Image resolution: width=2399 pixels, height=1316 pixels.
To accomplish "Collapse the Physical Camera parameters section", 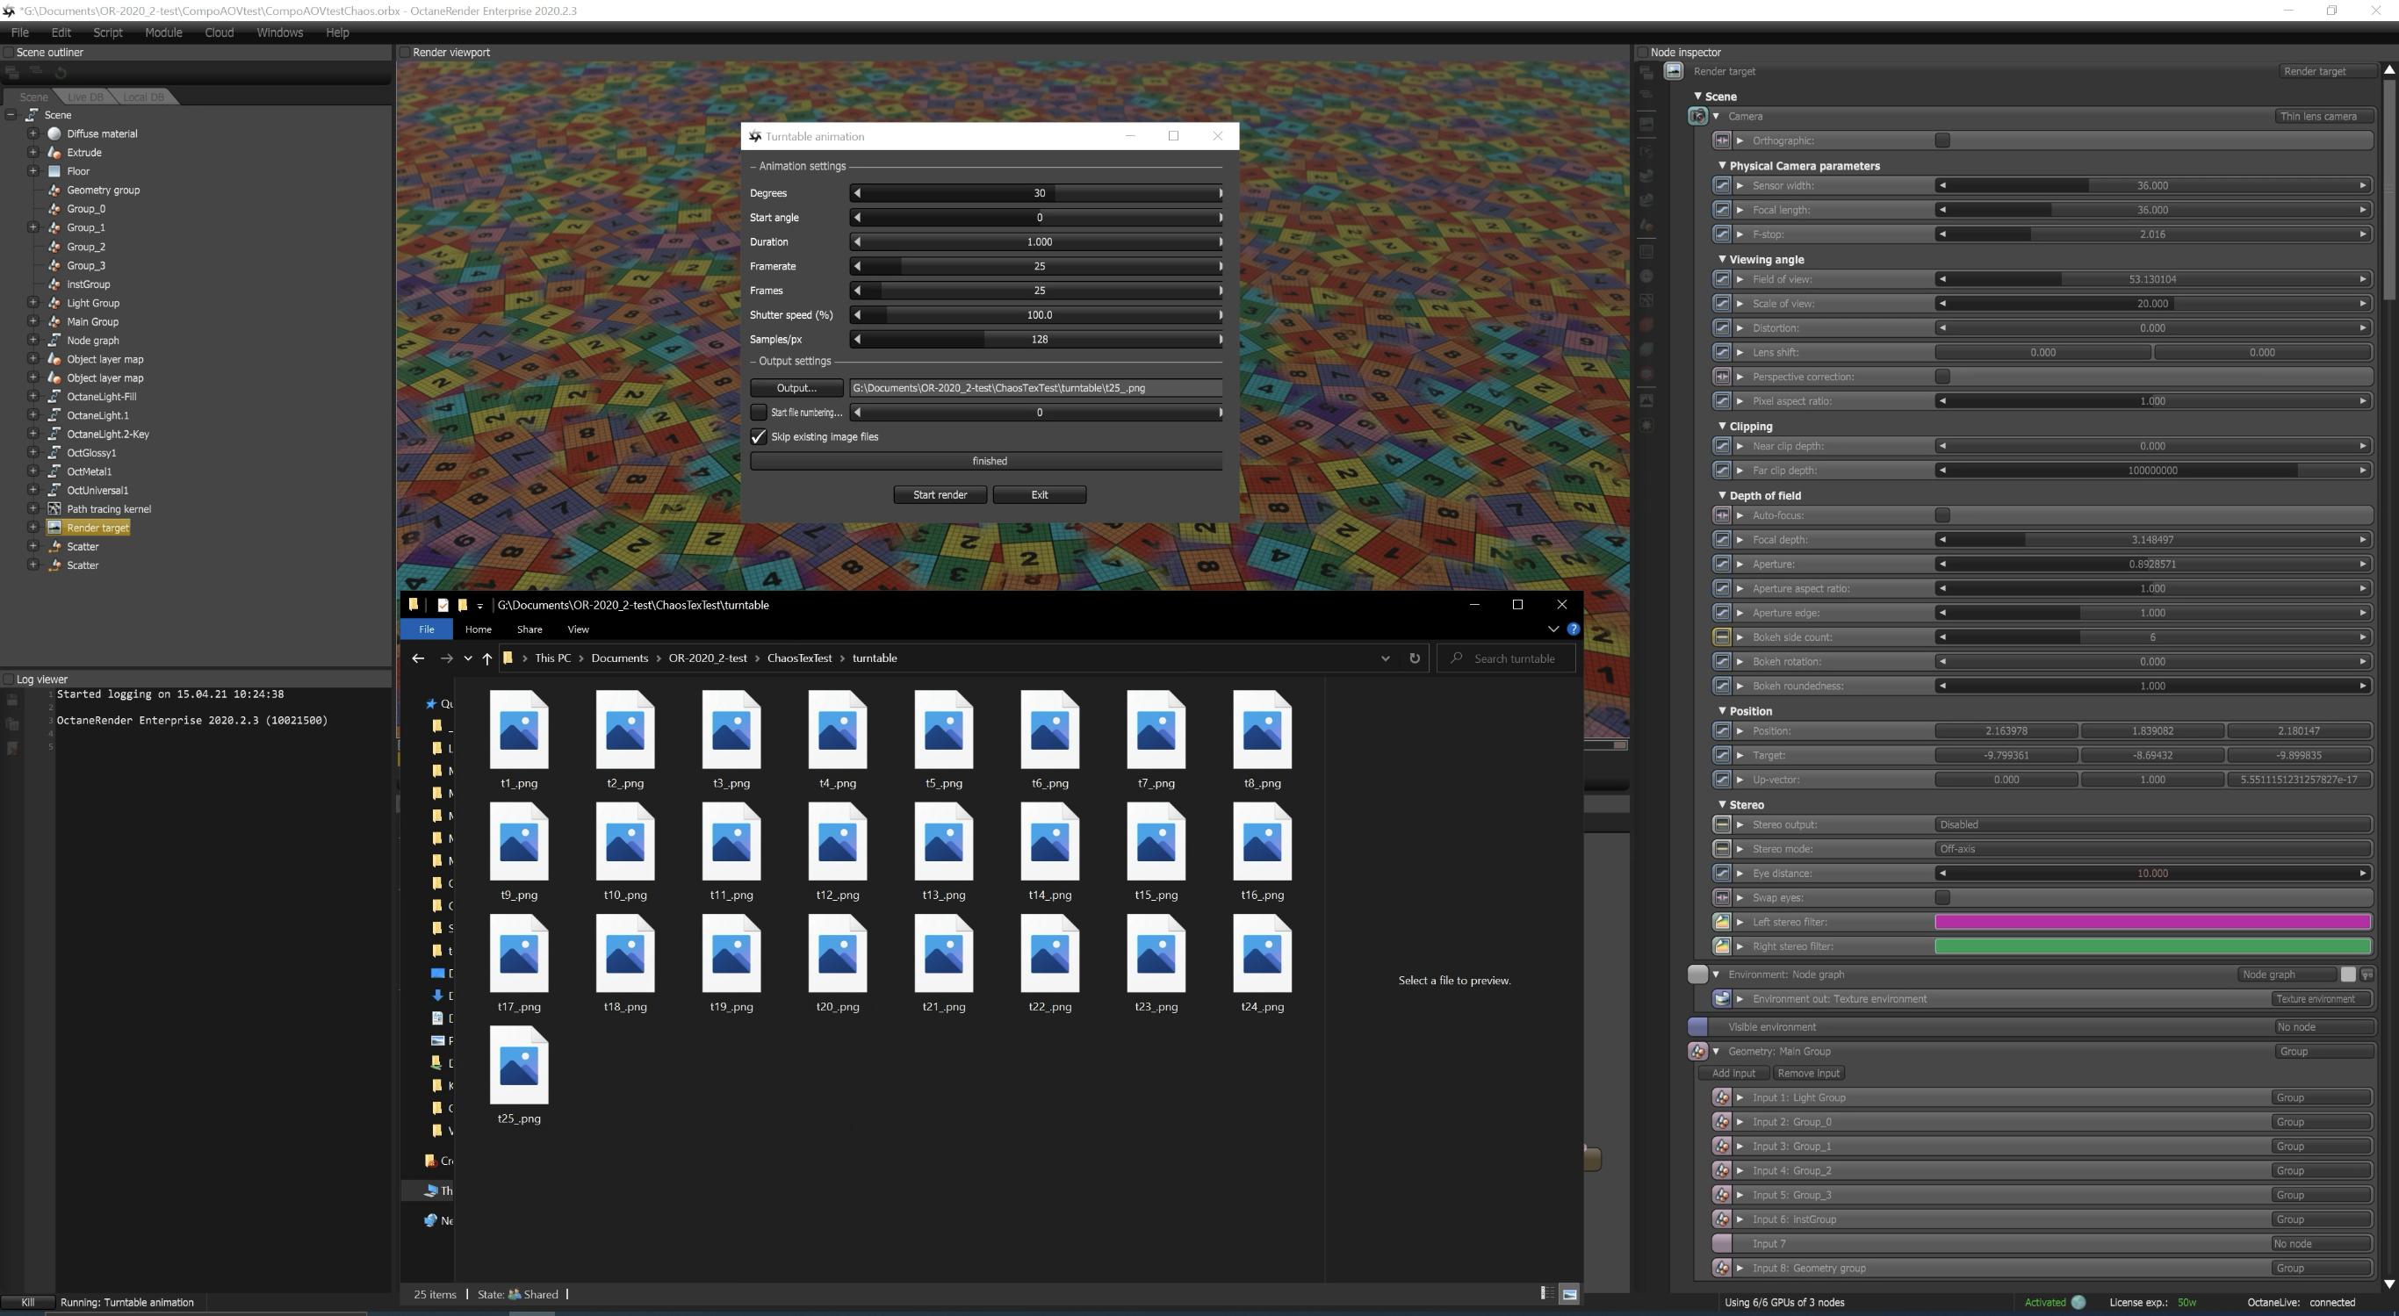I will 1722,166.
